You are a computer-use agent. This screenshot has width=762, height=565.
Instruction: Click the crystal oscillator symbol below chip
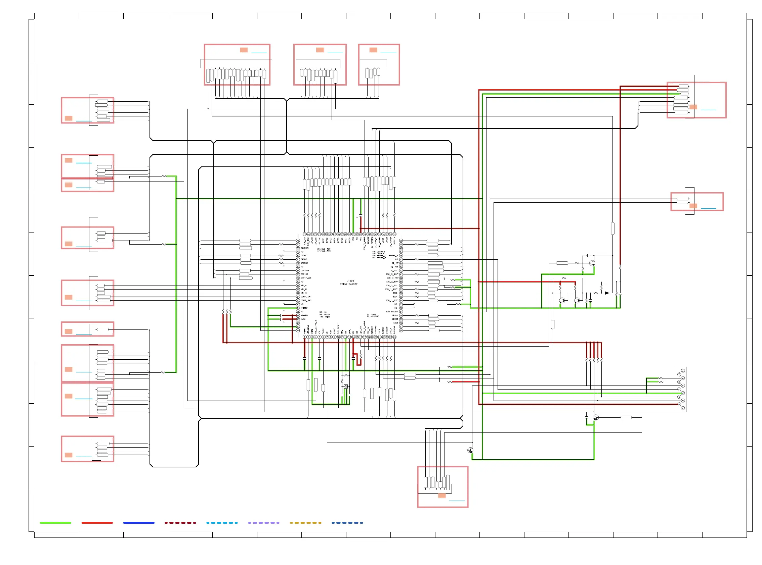[x=345, y=387]
